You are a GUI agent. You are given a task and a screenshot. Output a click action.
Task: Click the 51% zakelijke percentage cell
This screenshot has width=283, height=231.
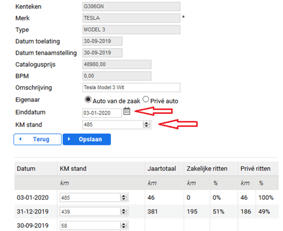coord(219,212)
